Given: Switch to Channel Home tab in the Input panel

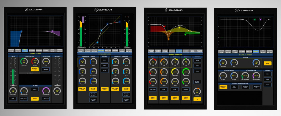Looking at the screenshot, I should (11, 50).
